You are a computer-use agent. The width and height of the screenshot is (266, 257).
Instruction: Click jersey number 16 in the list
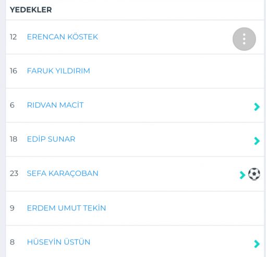(x=14, y=71)
